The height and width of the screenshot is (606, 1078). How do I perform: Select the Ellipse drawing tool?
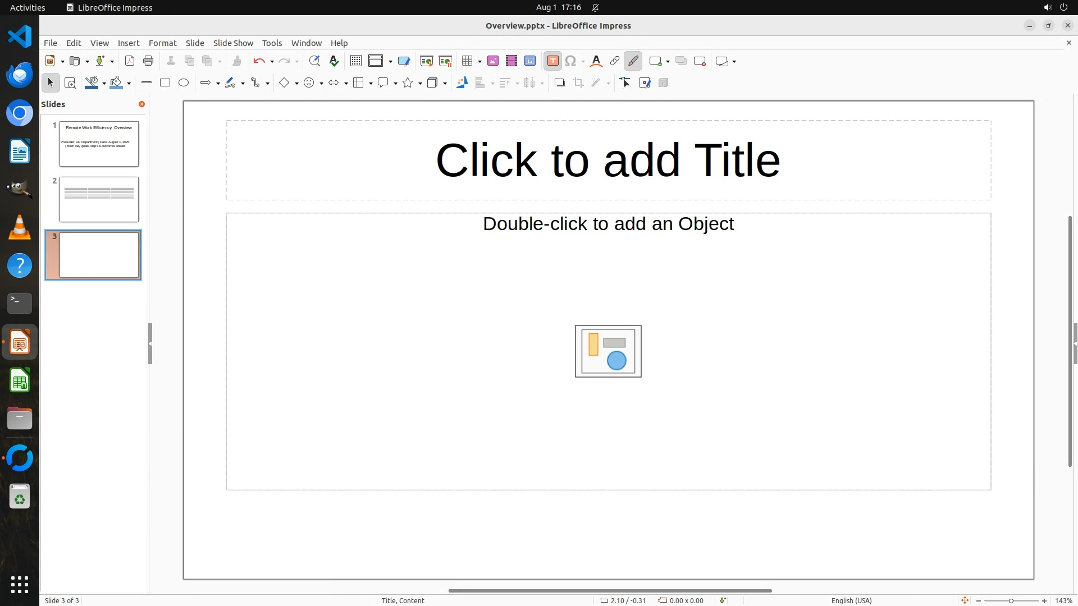click(184, 83)
